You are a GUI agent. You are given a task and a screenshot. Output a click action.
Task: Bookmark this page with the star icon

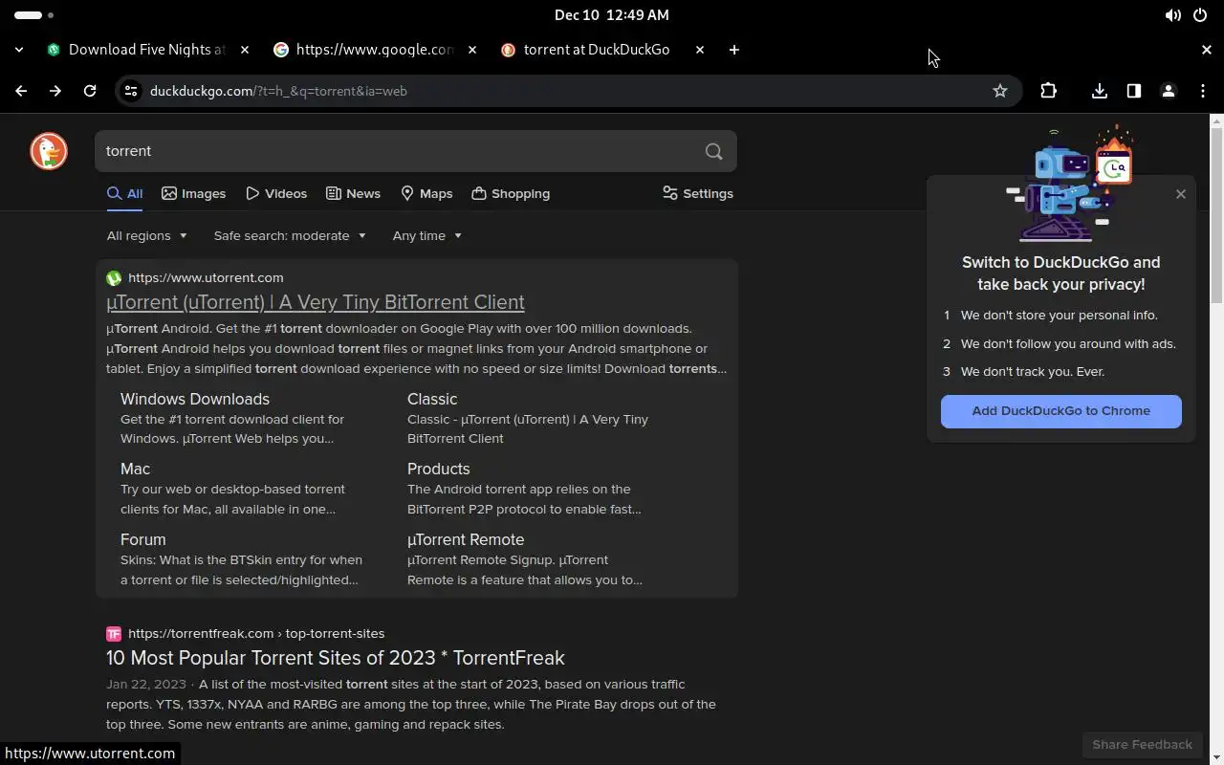click(1000, 91)
